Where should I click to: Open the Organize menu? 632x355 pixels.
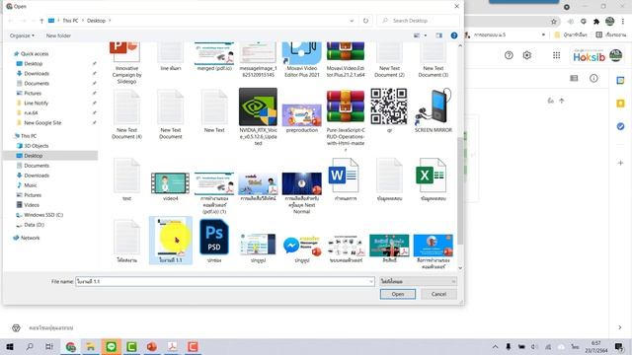click(x=22, y=35)
